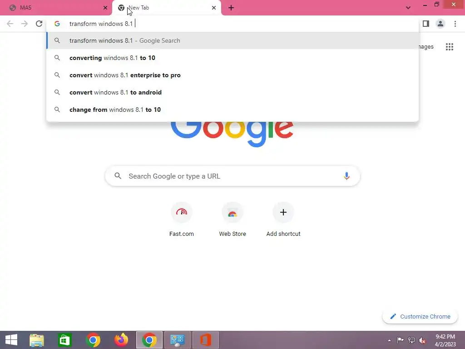
Task: Choose suggestion 'converting windows 8.1 to 10'
Action: [233, 58]
